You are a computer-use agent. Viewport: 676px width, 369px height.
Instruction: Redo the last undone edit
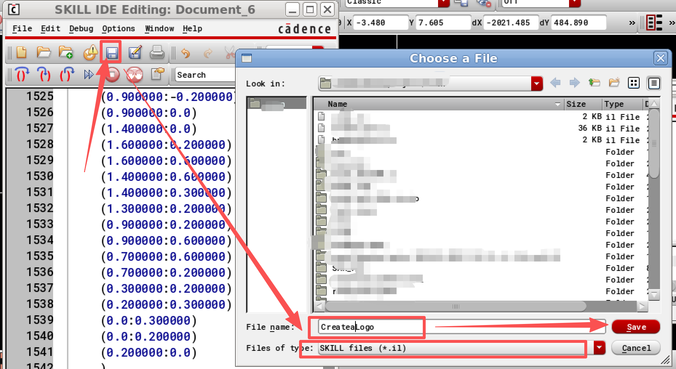(208, 53)
